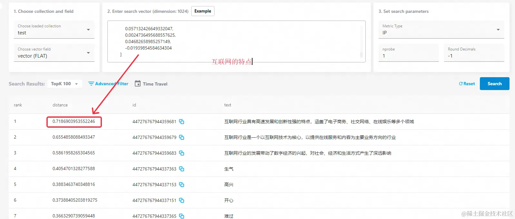
Task: Click the rank column header
Action: coord(18,105)
